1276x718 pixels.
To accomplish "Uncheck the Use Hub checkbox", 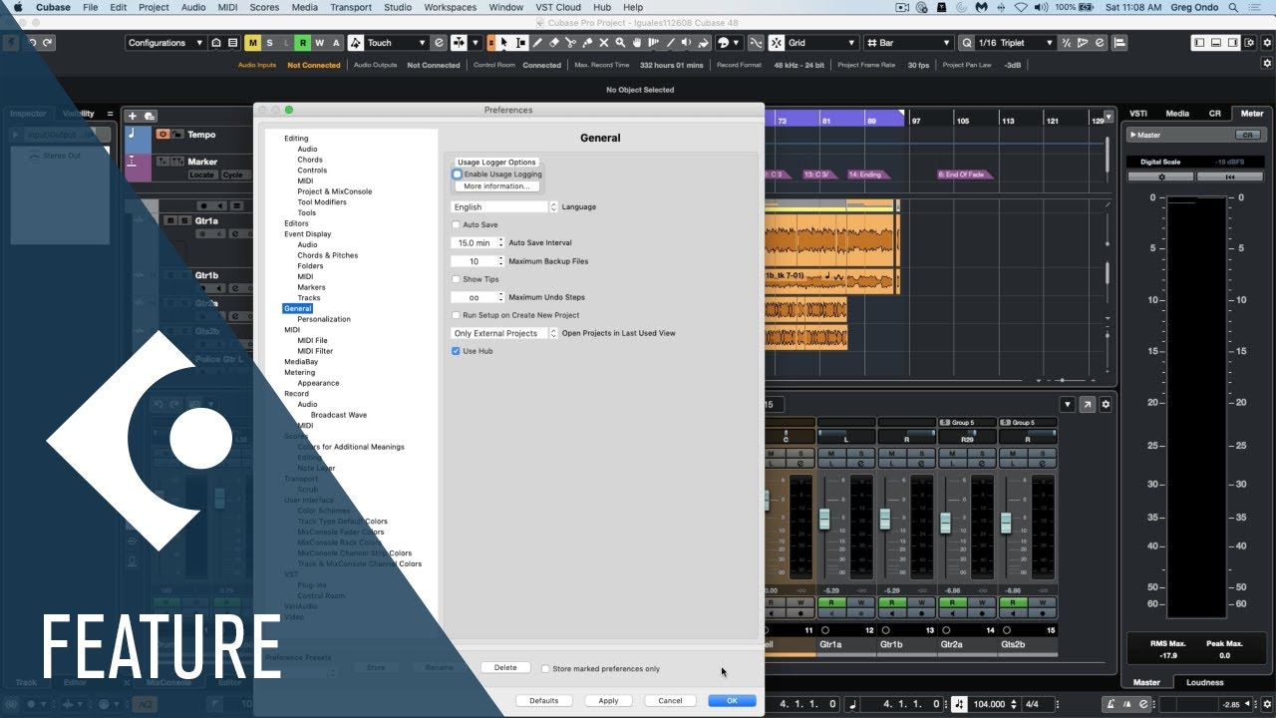I will 457,351.
